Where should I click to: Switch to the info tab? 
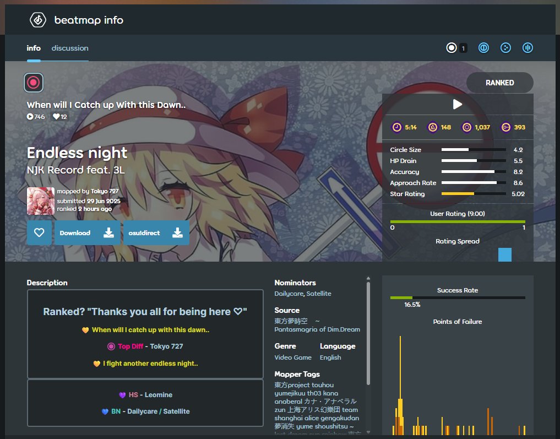pyautogui.click(x=34, y=48)
